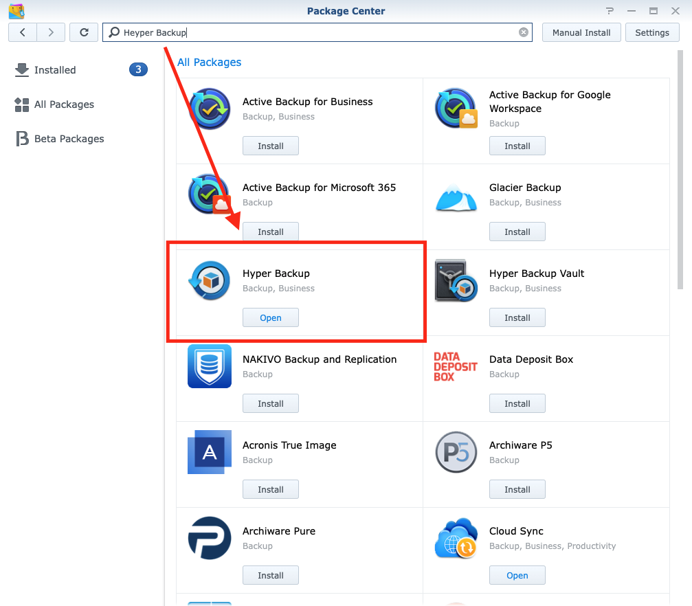
Task: Select All Packages in the sidebar
Action: pyautogui.click(x=64, y=104)
